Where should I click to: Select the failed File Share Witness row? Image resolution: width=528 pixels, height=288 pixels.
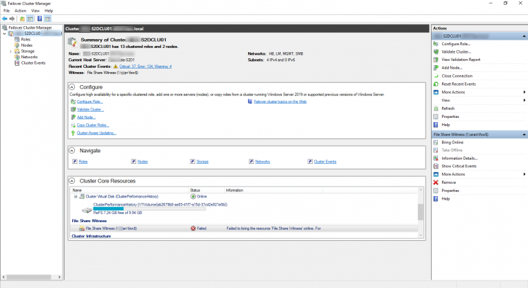(x=244, y=228)
